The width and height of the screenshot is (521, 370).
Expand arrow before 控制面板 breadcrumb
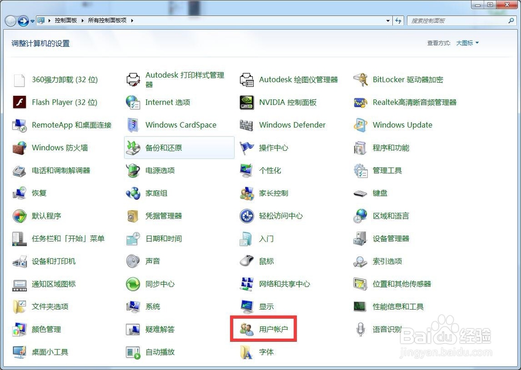click(x=49, y=21)
